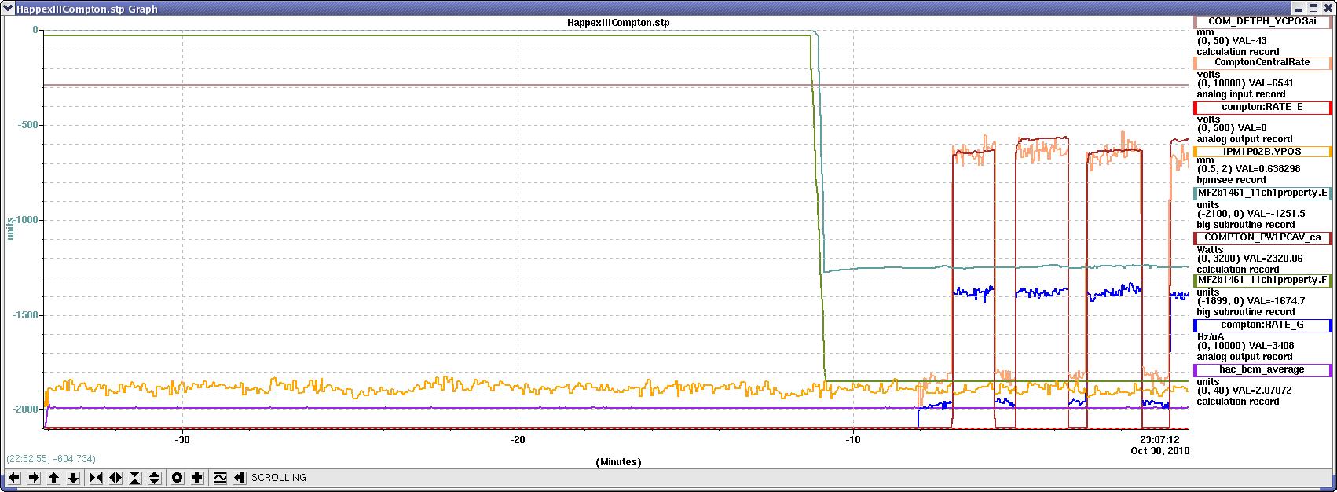This screenshot has width=1337, height=492.
Task: Select the MF2b1461_11ch1property.E legend curve
Action: 1262,193
